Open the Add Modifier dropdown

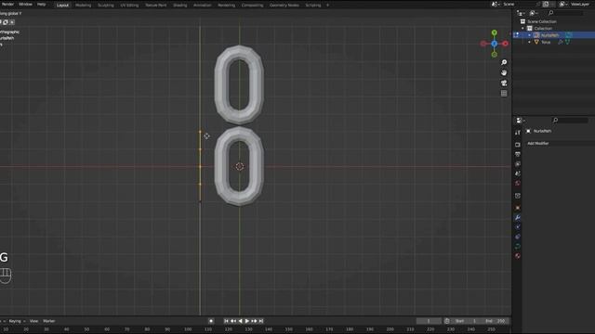pos(561,144)
